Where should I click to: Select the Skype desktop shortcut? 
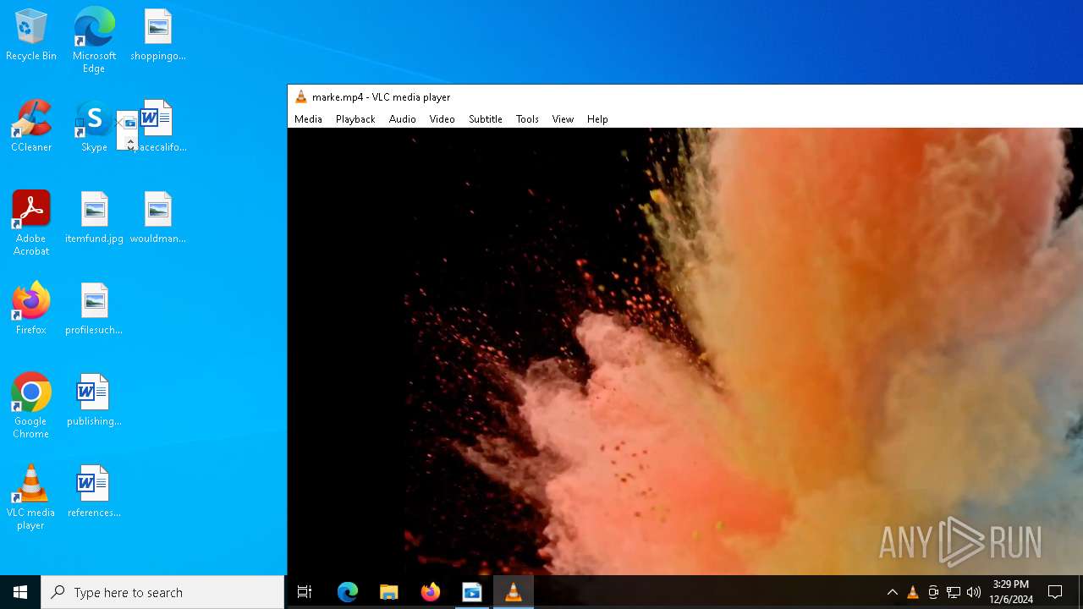point(94,127)
